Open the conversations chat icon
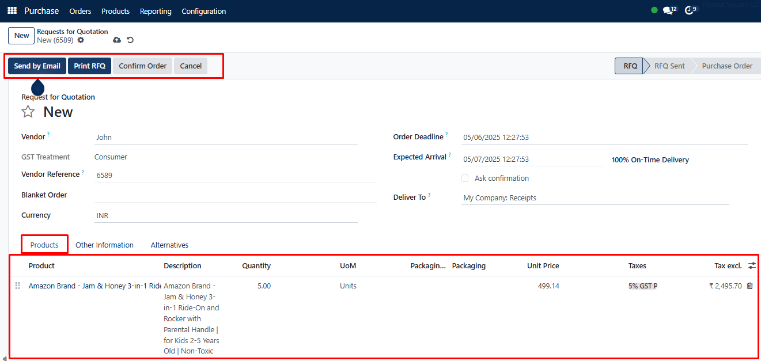 (x=668, y=10)
